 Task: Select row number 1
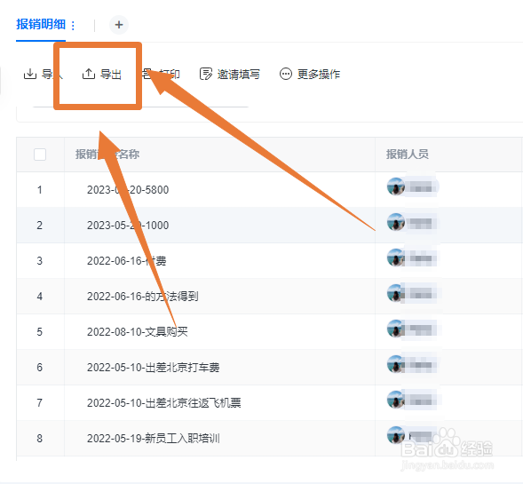(x=40, y=190)
